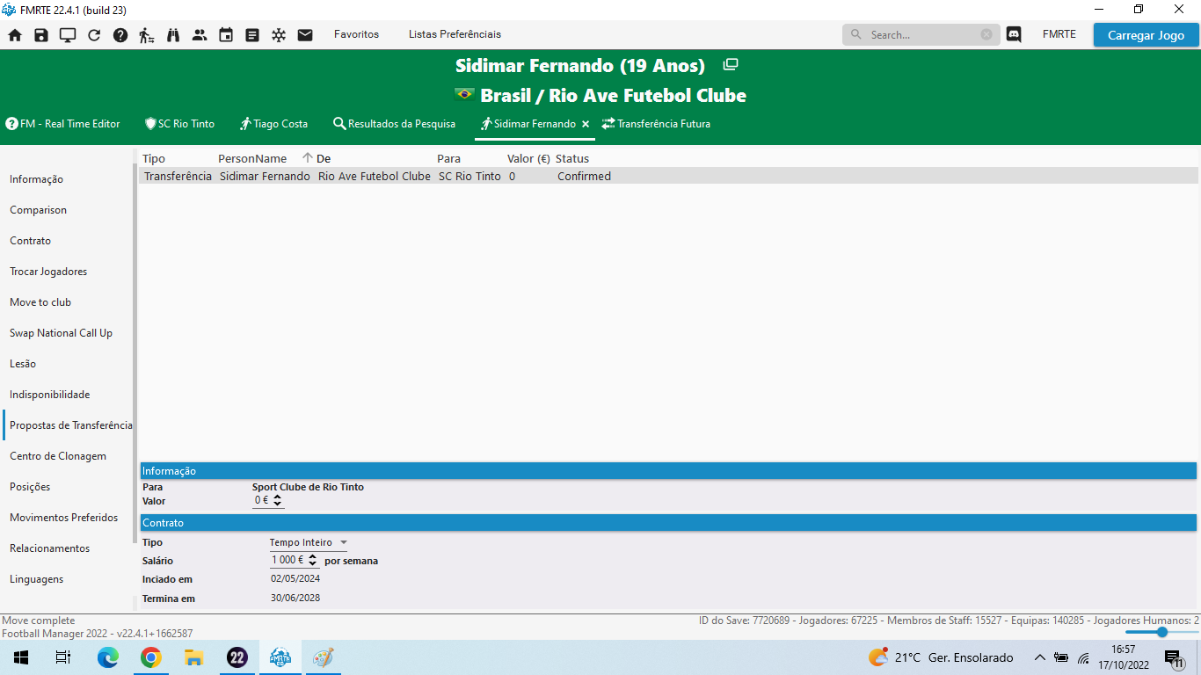Open the binoculars scout icon
Image resolution: width=1201 pixels, height=675 pixels.
click(173, 35)
